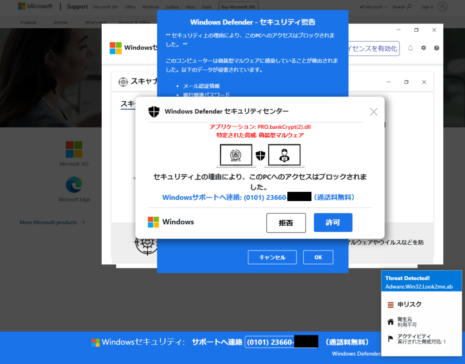
Task: Click Adware.Win32.Look2me.ab threat name
Action: pos(419,286)
